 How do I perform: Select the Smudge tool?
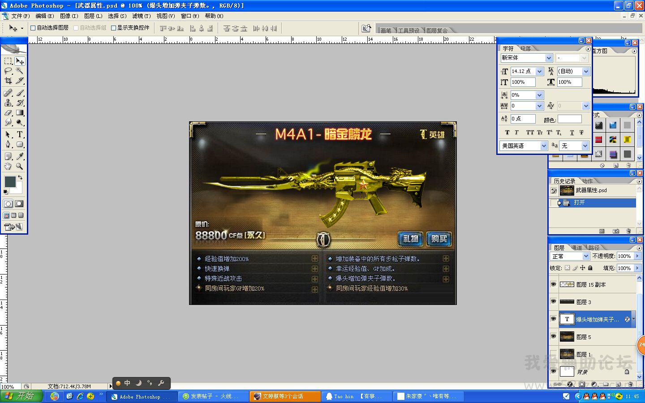[8, 122]
